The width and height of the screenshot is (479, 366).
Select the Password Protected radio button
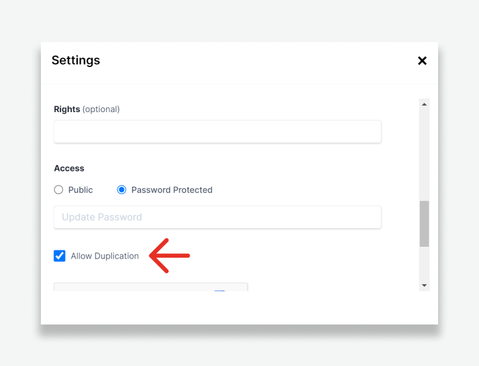[122, 190]
